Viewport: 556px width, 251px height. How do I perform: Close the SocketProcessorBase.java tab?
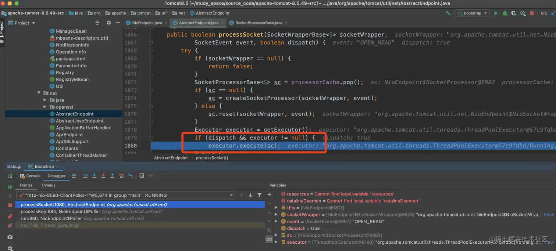click(286, 23)
